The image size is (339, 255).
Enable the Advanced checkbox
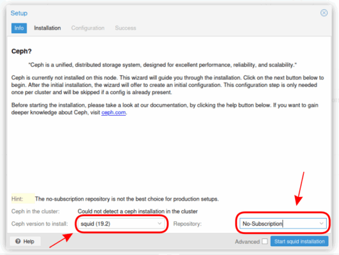[265, 241]
